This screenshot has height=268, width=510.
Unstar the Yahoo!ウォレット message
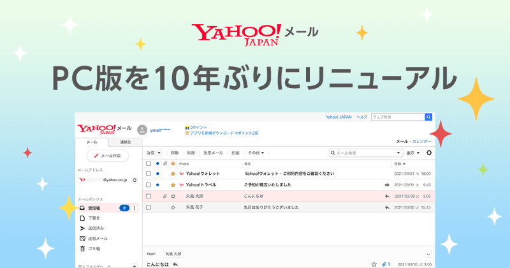pyautogui.click(x=173, y=174)
